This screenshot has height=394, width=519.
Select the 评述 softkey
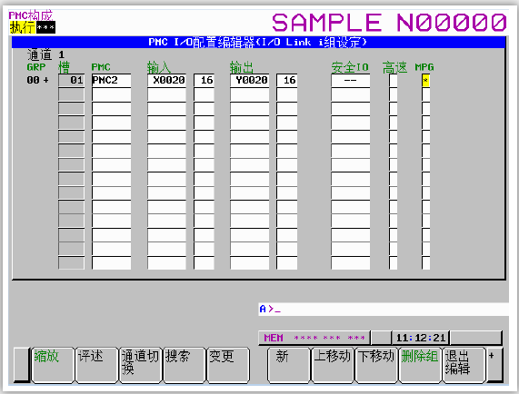point(96,365)
